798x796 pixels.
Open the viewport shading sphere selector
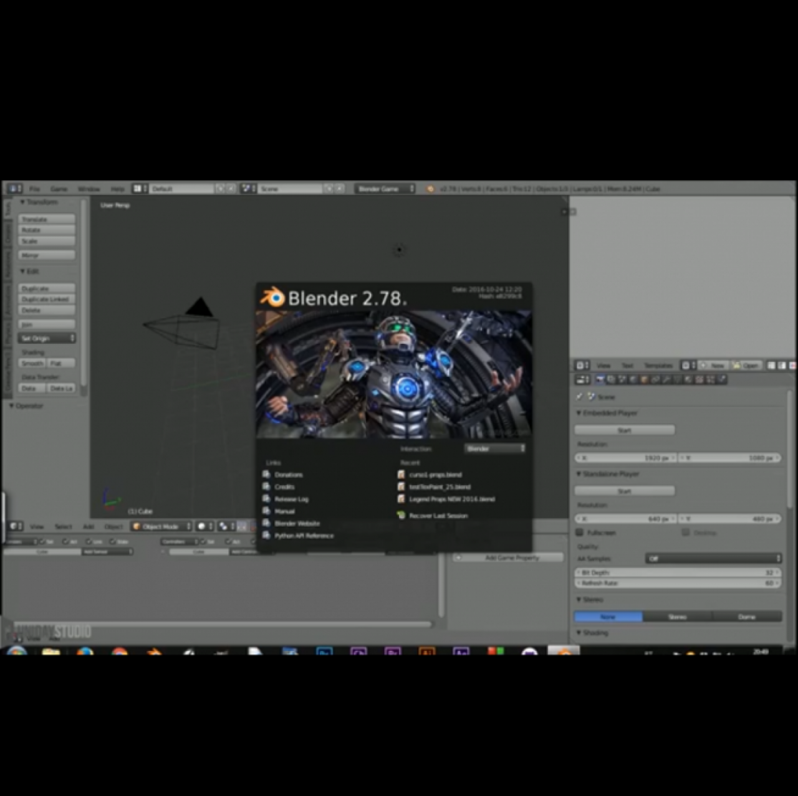(204, 526)
